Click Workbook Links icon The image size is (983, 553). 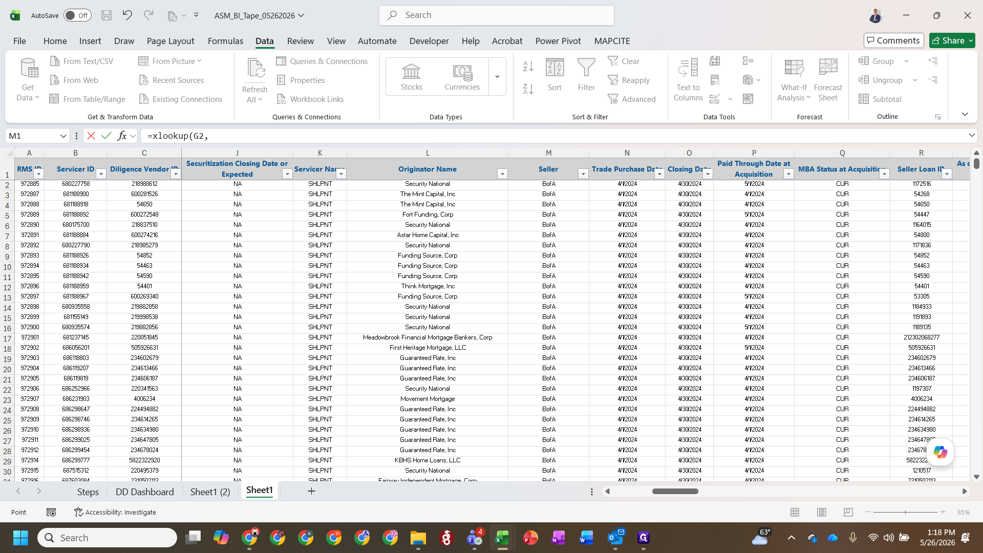281,99
